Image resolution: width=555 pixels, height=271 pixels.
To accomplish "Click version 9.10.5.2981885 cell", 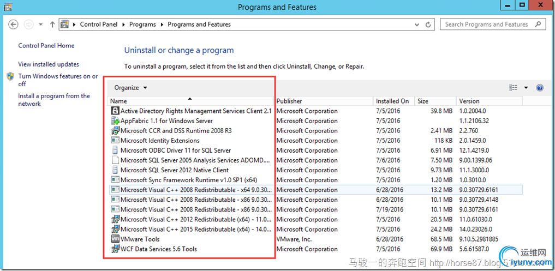I will tap(479, 239).
